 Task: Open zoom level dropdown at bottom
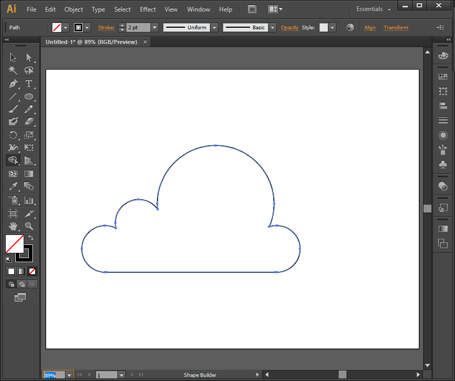click(x=69, y=375)
